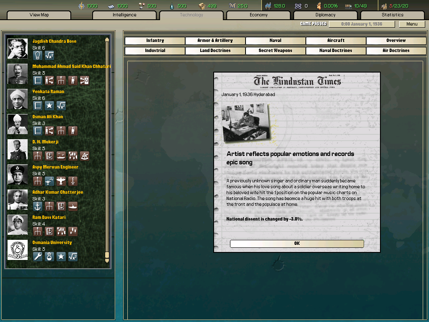
Task: Click the Aspy Merwan Engineer team name
Action: pyautogui.click(x=55, y=167)
